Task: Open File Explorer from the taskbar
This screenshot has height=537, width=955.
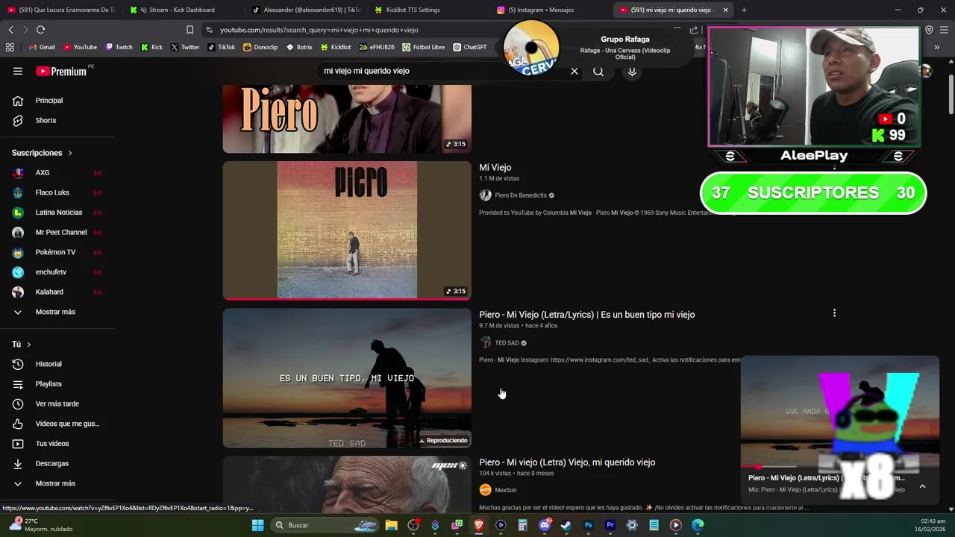Action: pyautogui.click(x=391, y=525)
